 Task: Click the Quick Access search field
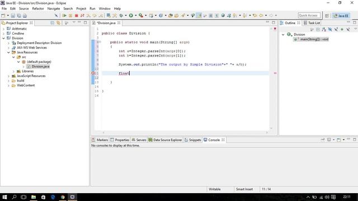(x=309, y=16)
